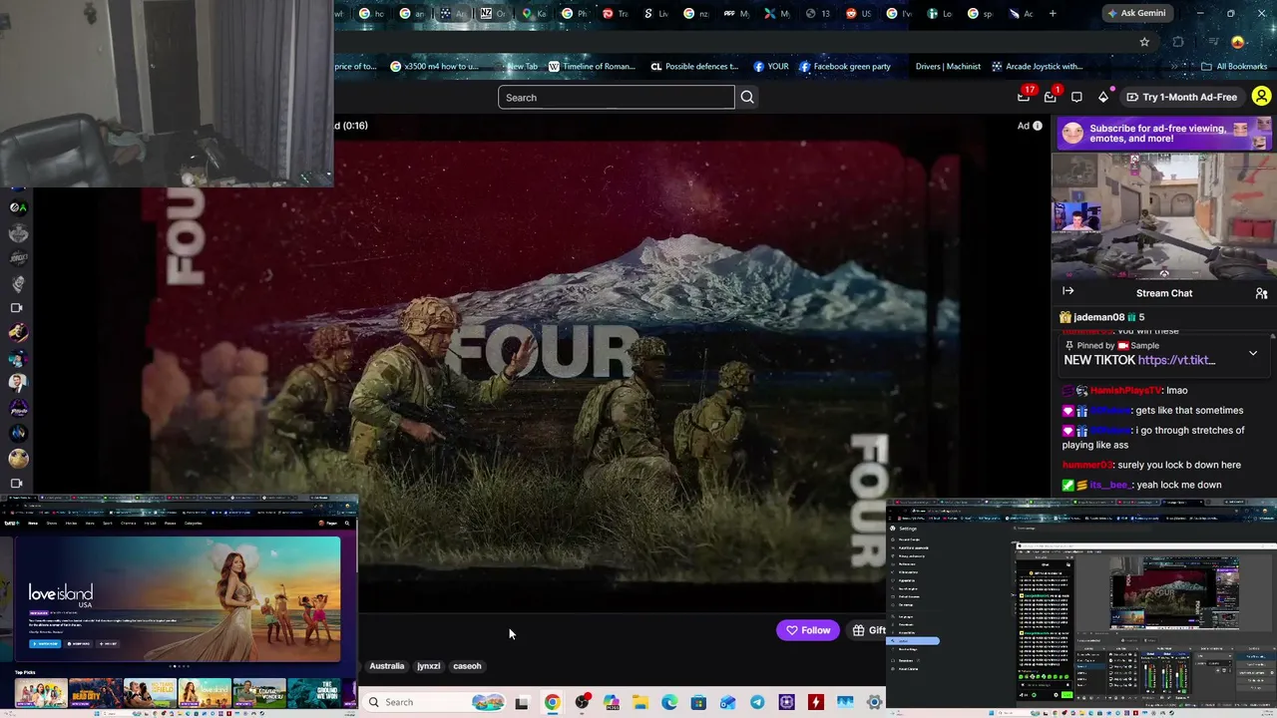Click the Gift subscription button
1277x718 pixels.
[868, 630]
